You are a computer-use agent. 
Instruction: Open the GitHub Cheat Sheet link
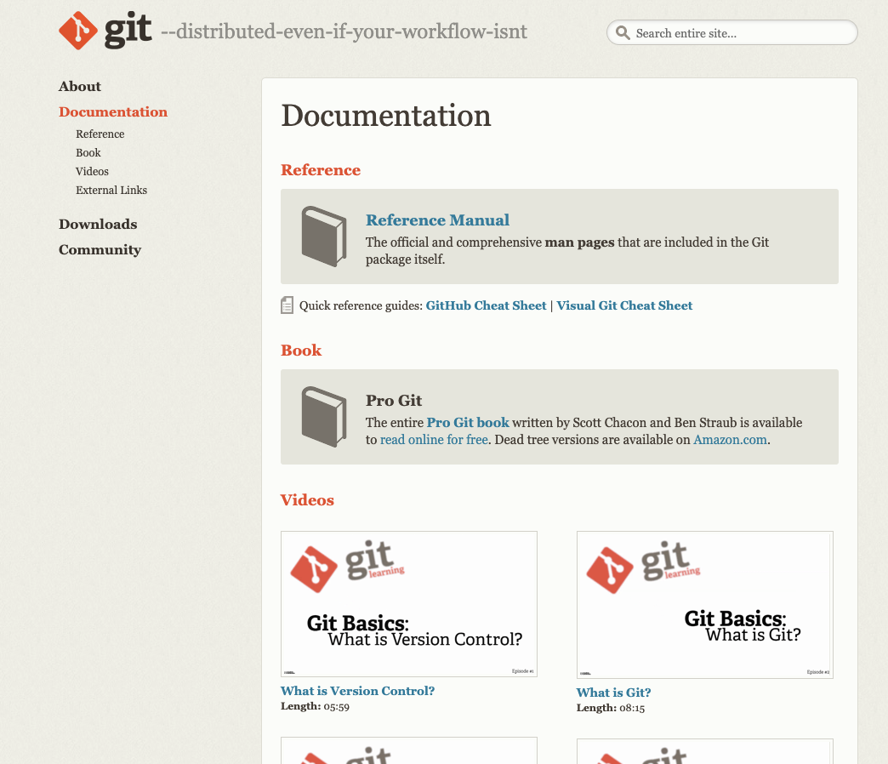(x=486, y=305)
